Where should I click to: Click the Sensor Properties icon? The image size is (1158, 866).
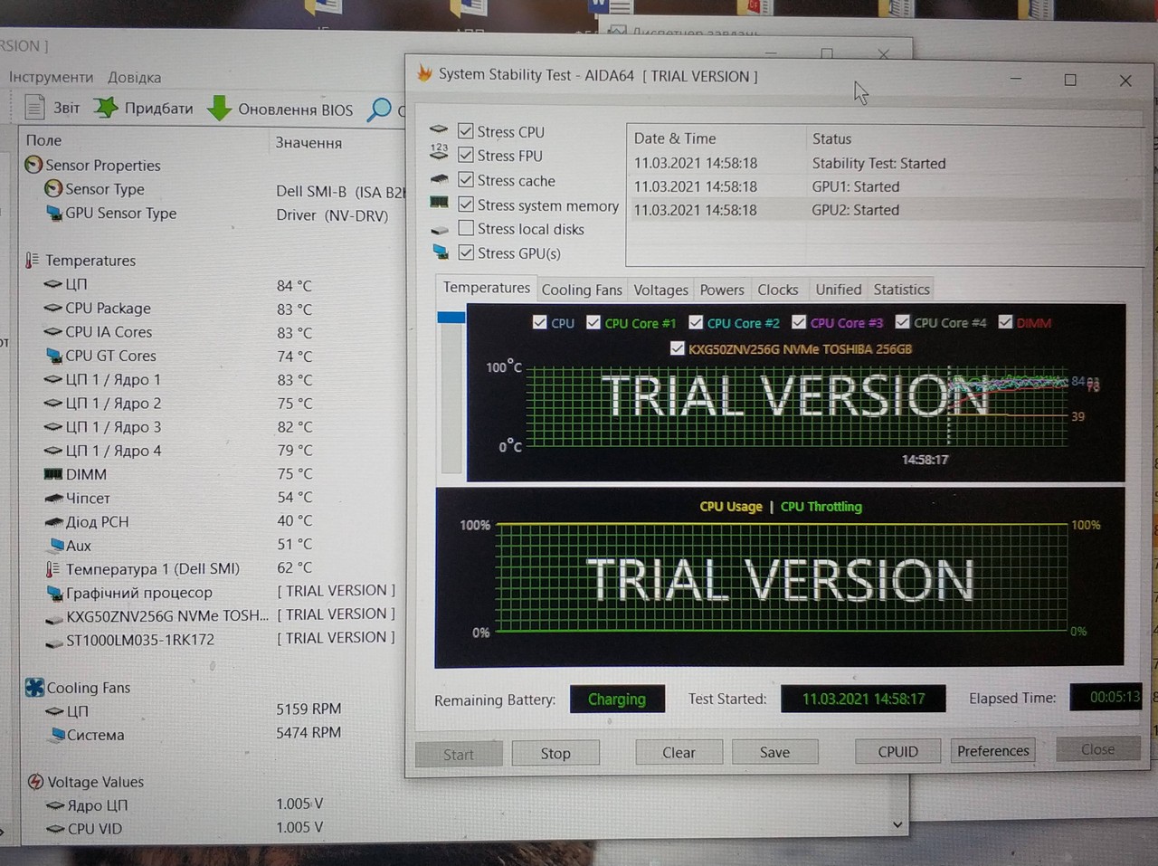tap(33, 165)
